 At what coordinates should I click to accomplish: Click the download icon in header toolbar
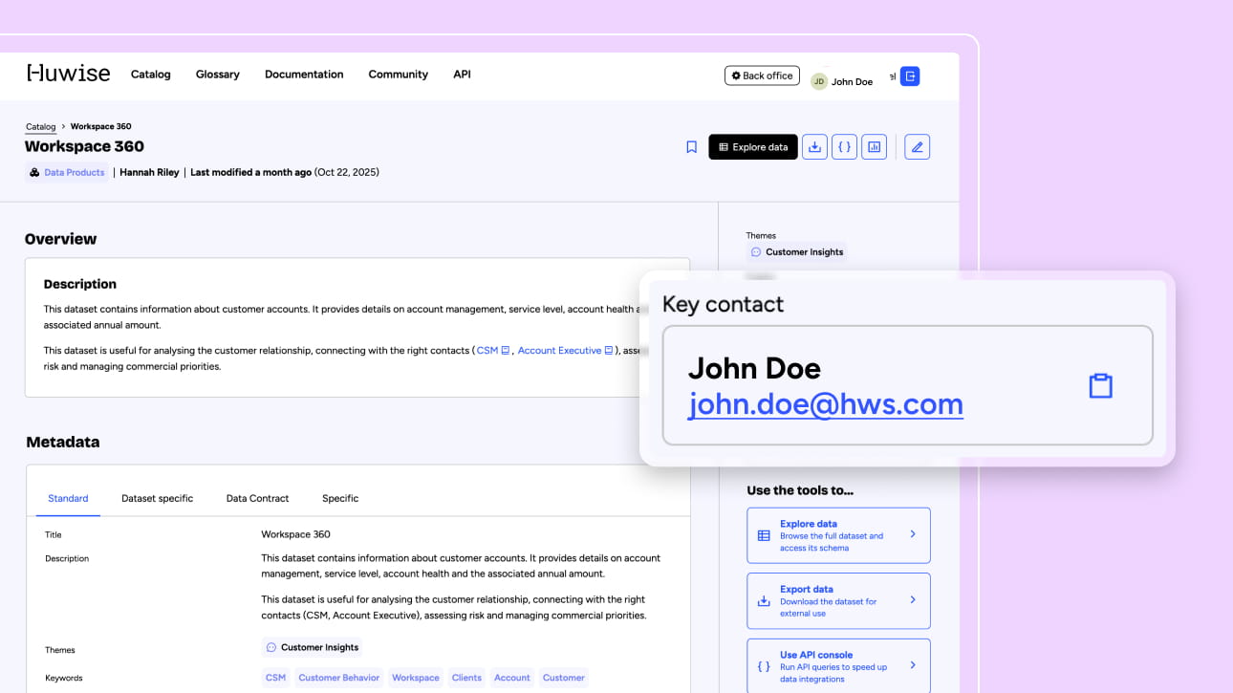click(x=814, y=147)
